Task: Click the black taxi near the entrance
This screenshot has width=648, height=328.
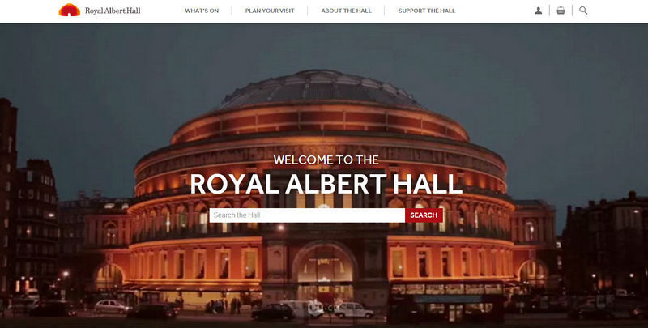Action: 273,312
